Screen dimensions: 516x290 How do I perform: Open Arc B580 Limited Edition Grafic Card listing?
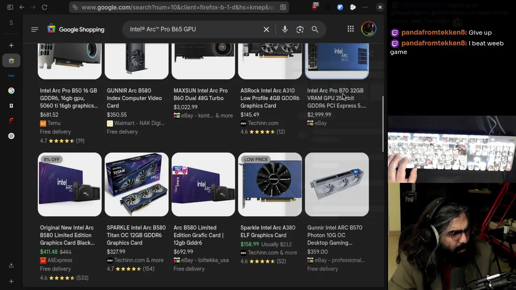(198, 235)
